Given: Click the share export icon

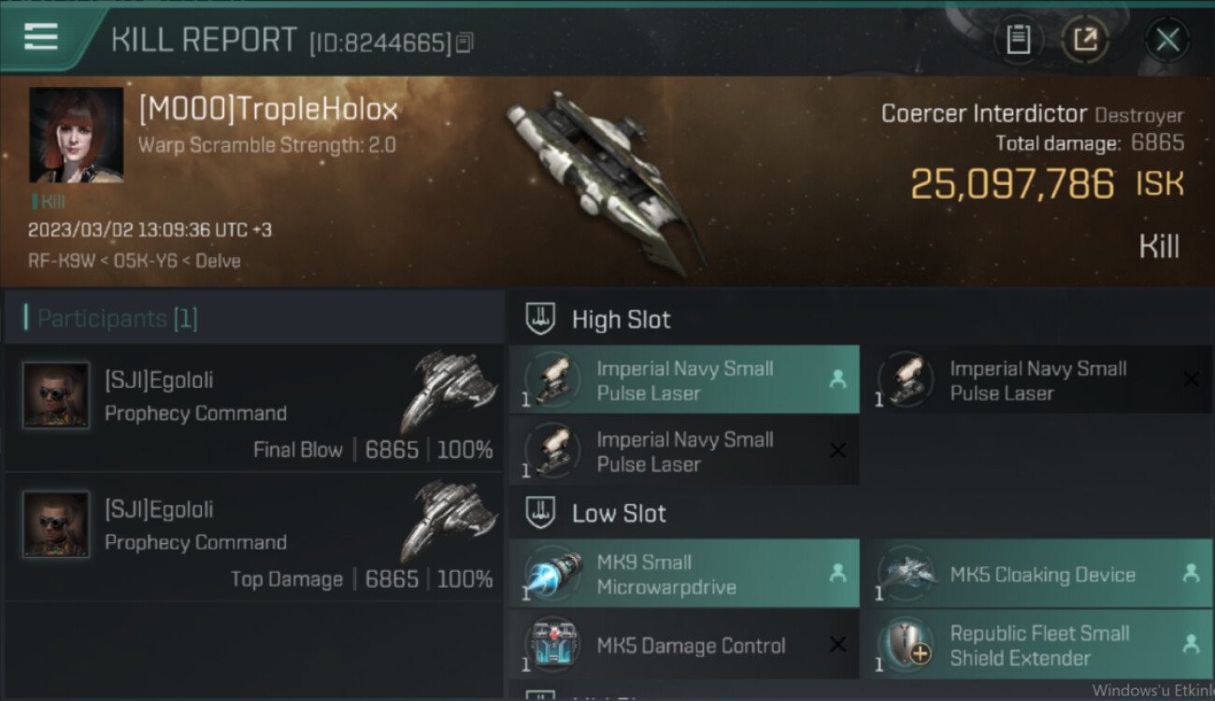Looking at the screenshot, I should point(1085,39).
